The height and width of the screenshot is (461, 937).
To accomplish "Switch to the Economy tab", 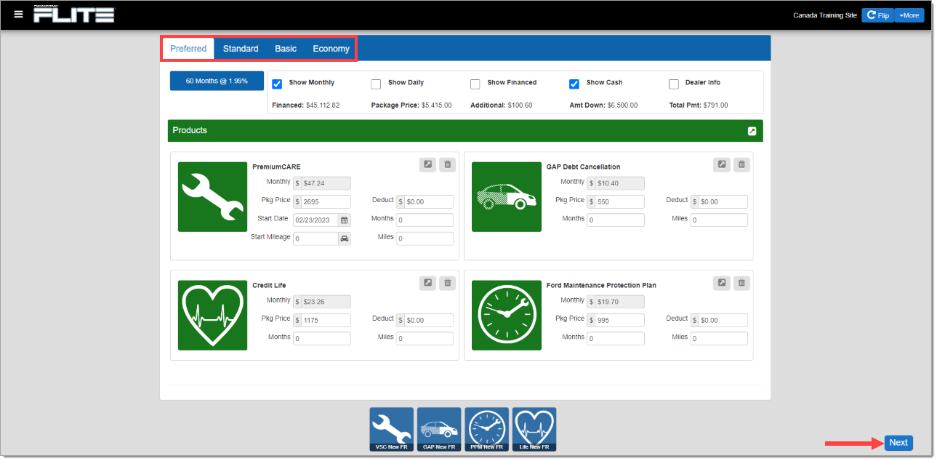I will (331, 49).
